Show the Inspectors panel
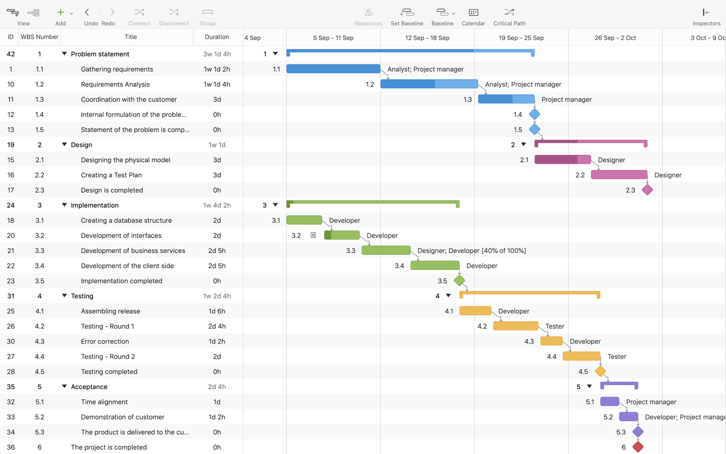The width and height of the screenshot is (726, 454). coord(706,12)
